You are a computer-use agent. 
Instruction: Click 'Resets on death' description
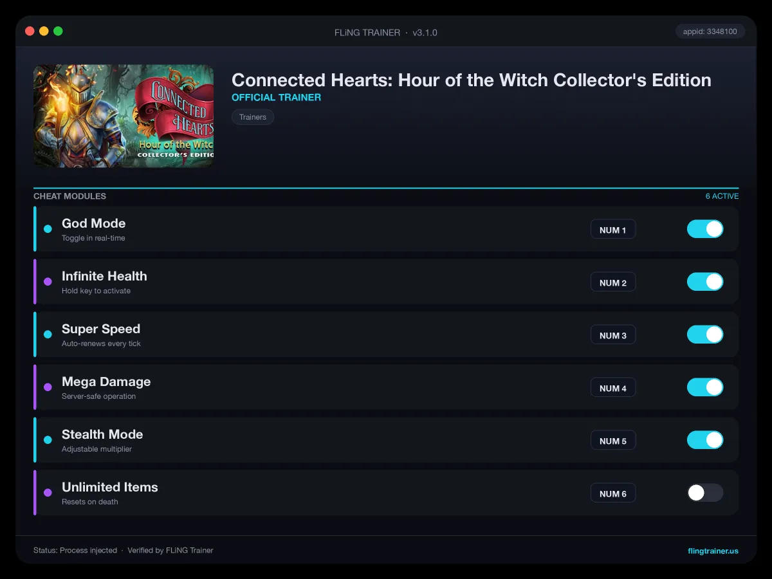coord(89,502)
